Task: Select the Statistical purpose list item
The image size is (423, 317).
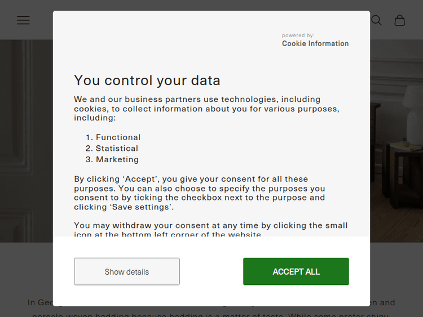Action: click(x=117, y=149)
